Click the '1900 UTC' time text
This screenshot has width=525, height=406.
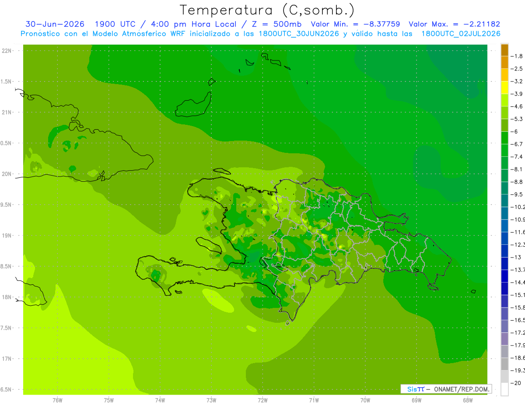point(115,24)
